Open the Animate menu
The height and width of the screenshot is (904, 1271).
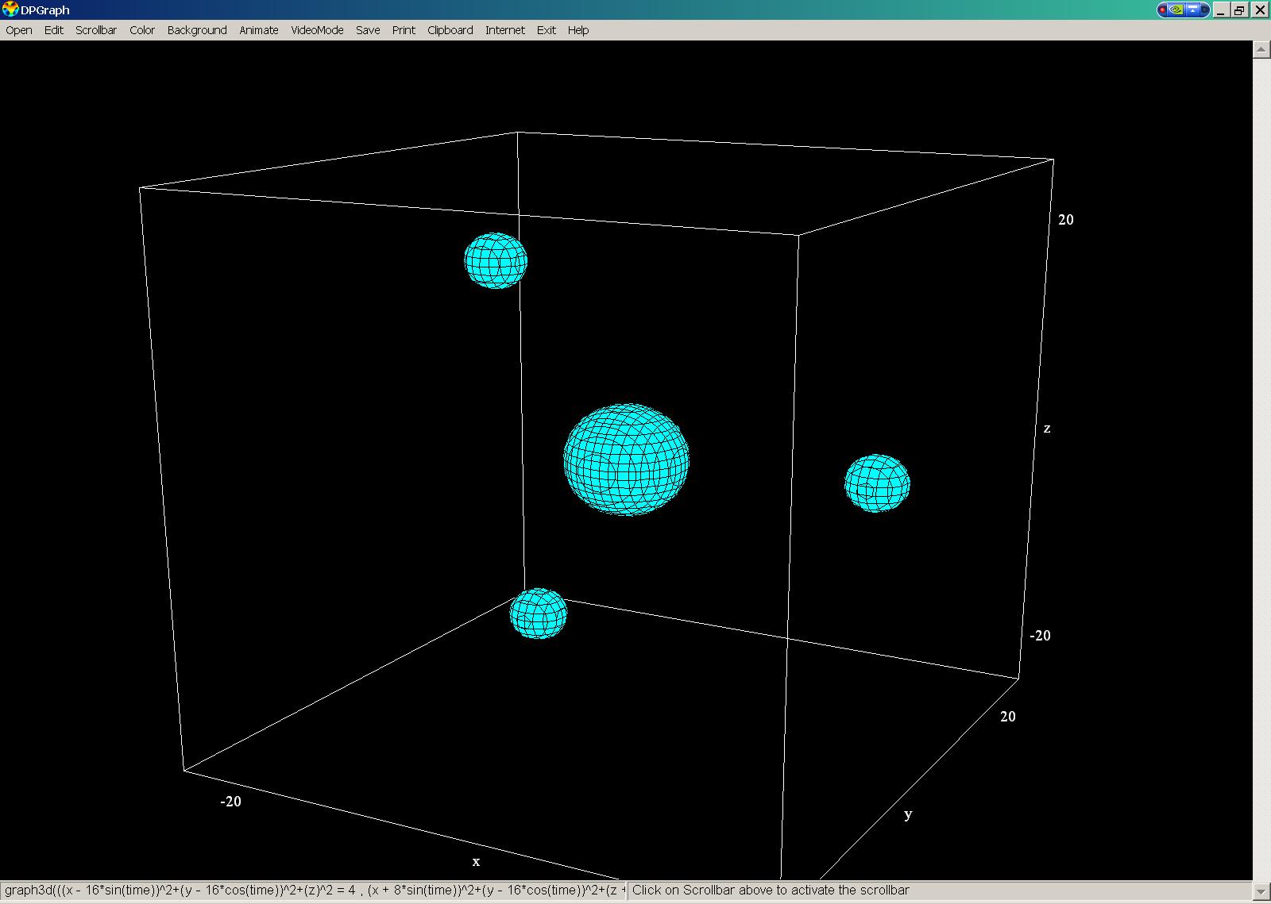tap(259, 30)
